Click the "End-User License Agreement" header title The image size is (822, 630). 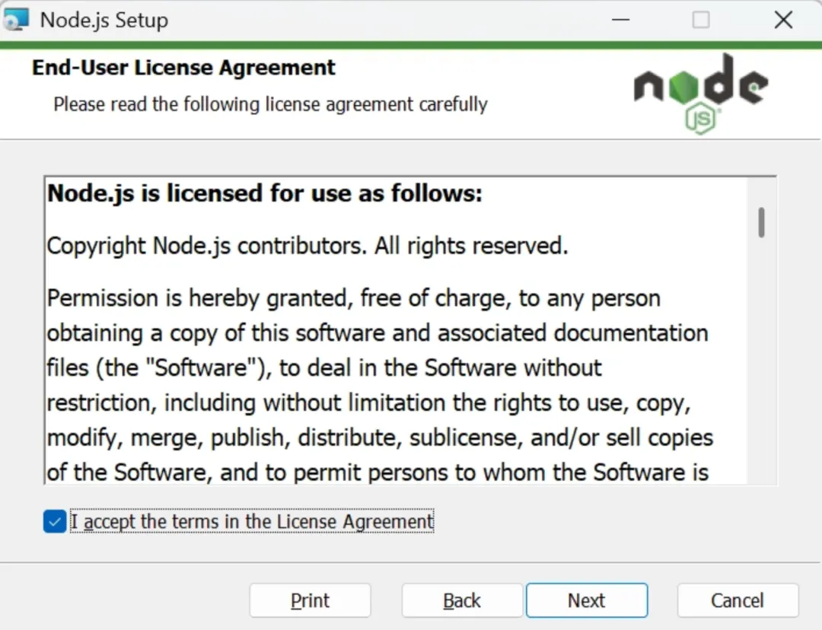[x=183, y=68]
